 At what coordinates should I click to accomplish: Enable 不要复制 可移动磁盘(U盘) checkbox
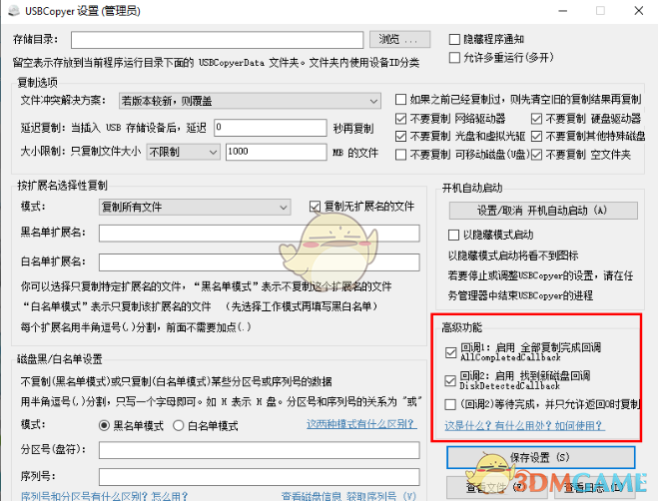(x=400, y=155)
